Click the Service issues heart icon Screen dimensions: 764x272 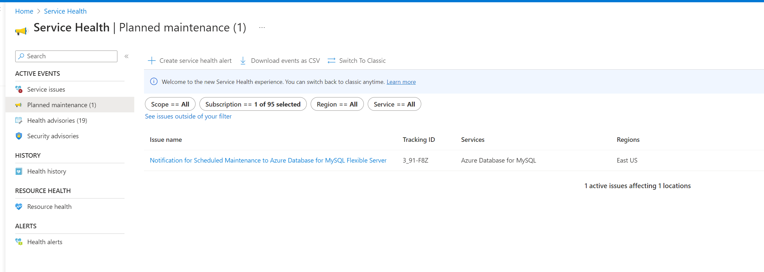point(19,89)
